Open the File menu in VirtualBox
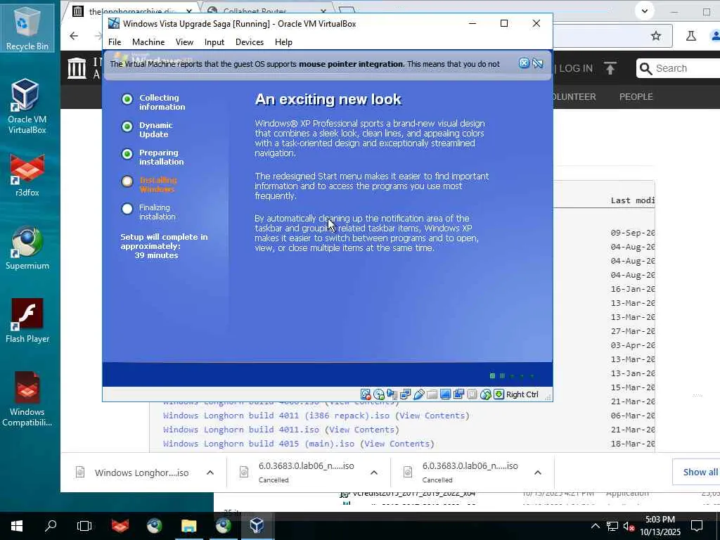 click(x=115, y=41)
